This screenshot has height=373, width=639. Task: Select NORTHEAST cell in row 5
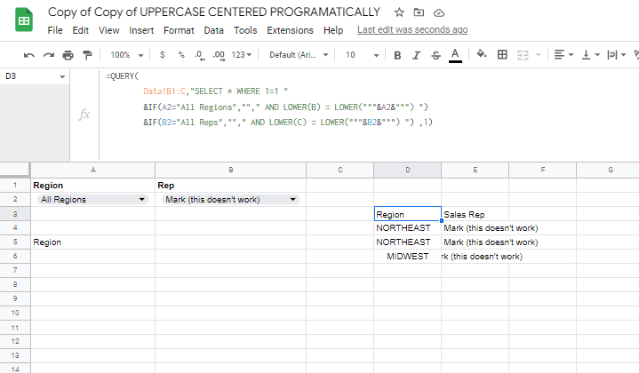pos(408,242)
